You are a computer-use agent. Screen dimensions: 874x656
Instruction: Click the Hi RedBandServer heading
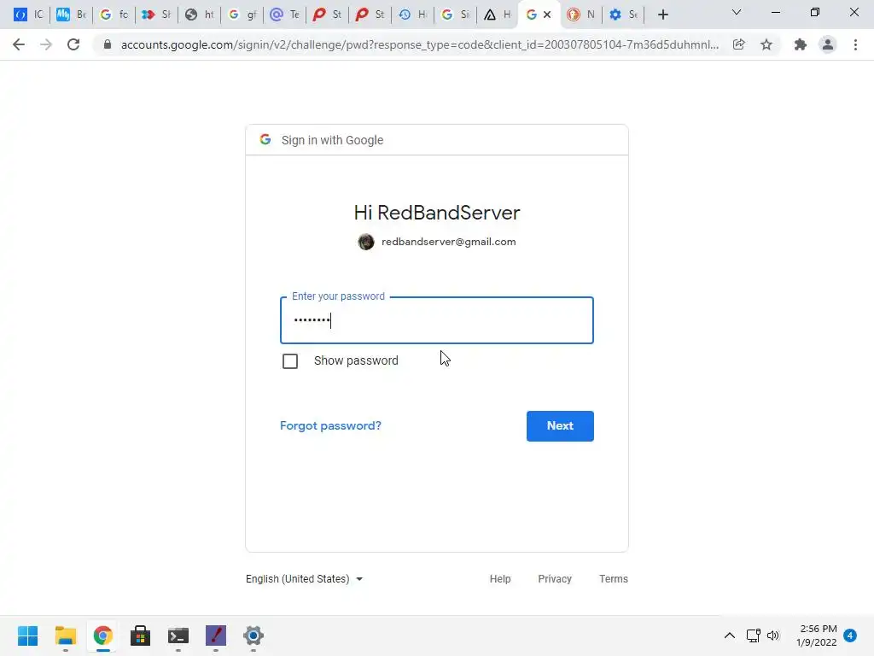point(437,213)
